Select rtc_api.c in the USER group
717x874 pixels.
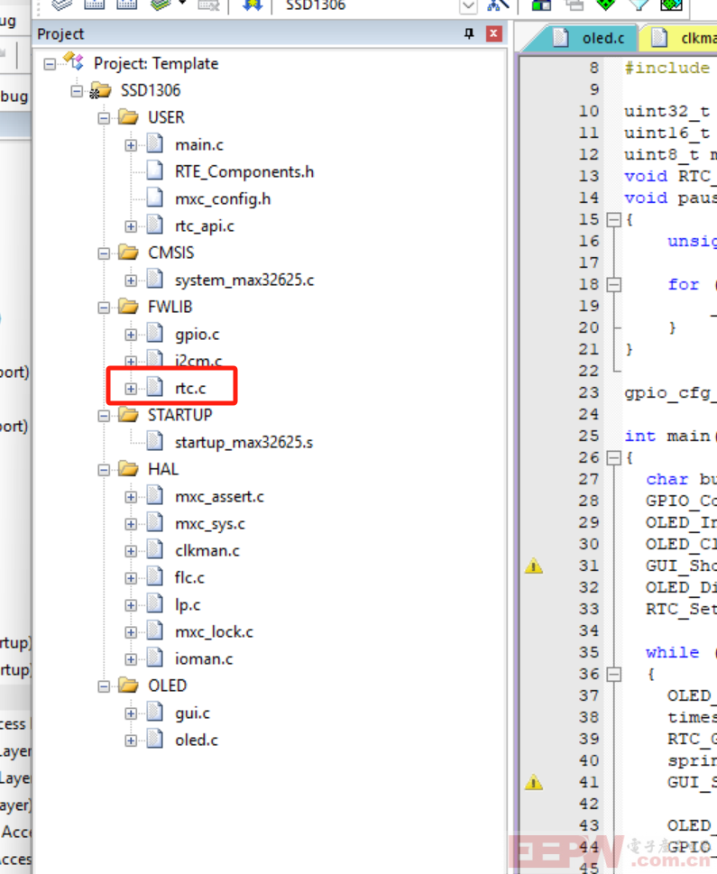pos(205,226)
